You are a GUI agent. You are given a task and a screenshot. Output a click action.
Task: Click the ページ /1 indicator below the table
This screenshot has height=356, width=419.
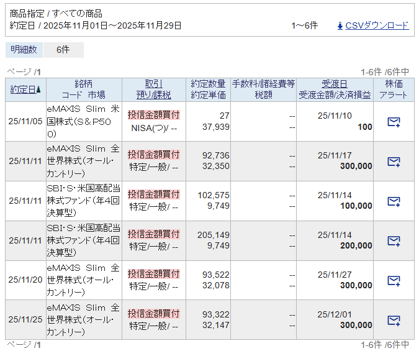point(24,344)
